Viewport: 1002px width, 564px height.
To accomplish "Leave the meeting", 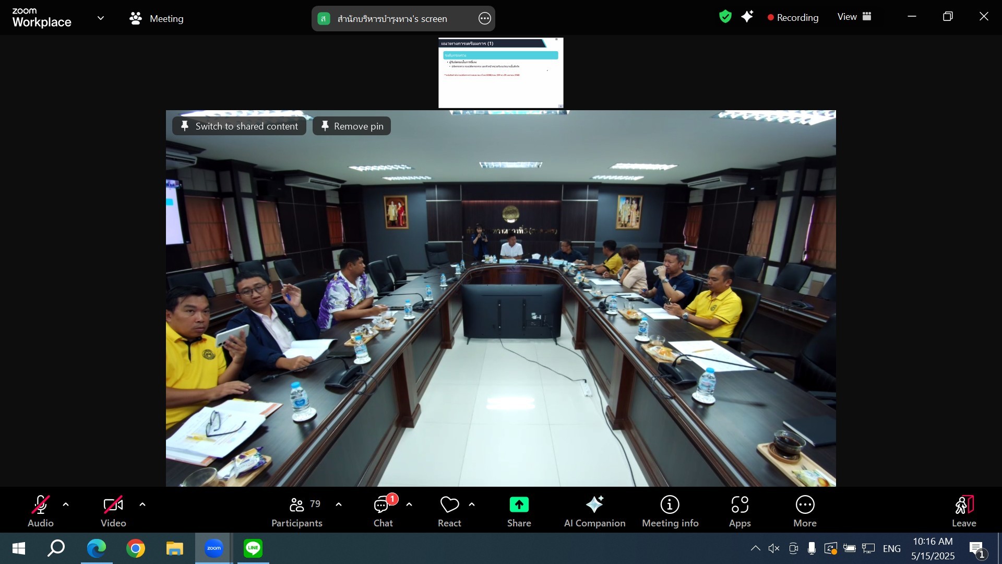I will 963,511.
